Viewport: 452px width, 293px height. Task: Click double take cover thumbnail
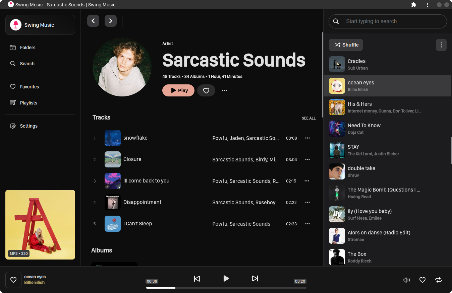[x=337, y=171]
